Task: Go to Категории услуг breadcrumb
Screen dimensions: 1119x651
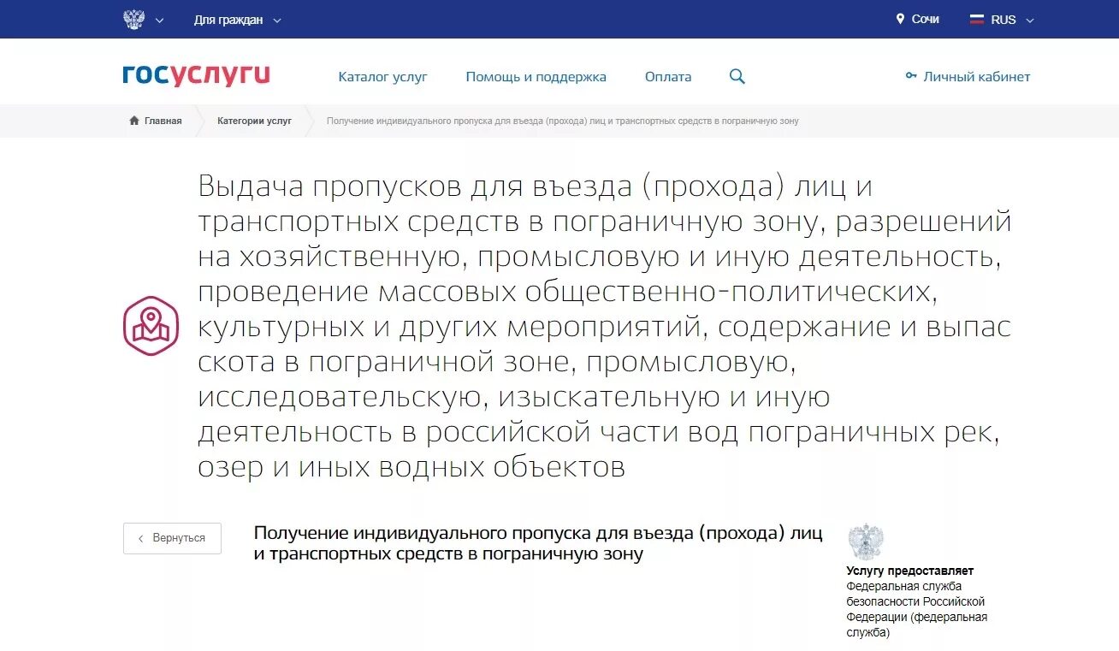Action: (254, 121)
